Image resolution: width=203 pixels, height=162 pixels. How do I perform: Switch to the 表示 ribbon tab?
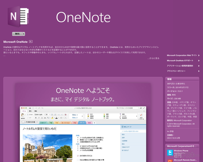tap(36, 111)
